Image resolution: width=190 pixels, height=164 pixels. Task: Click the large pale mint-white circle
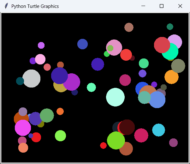pyautogui.click(x=116, y=97)
